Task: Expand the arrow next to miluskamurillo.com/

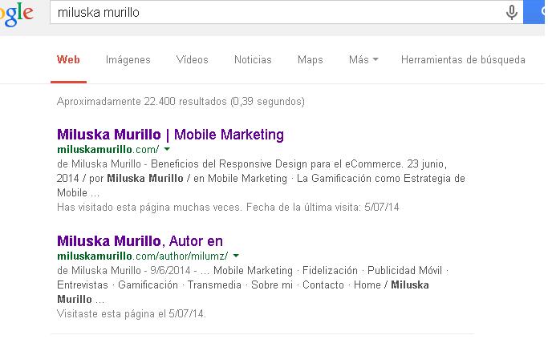Action: [167, 149]
